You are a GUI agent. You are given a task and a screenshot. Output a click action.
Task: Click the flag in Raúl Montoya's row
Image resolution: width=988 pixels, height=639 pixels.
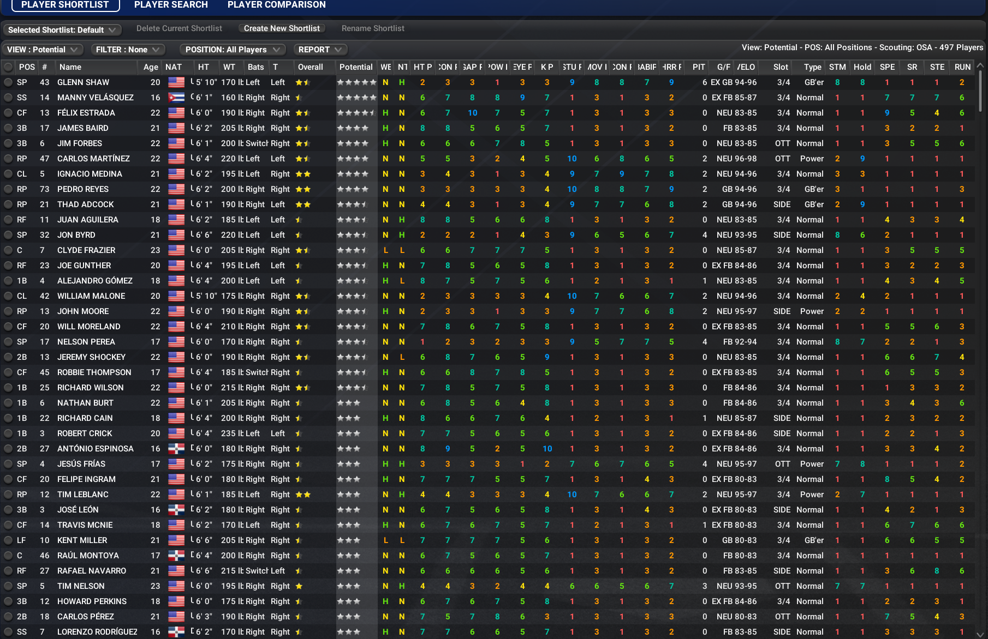click(x=176, y=556)
